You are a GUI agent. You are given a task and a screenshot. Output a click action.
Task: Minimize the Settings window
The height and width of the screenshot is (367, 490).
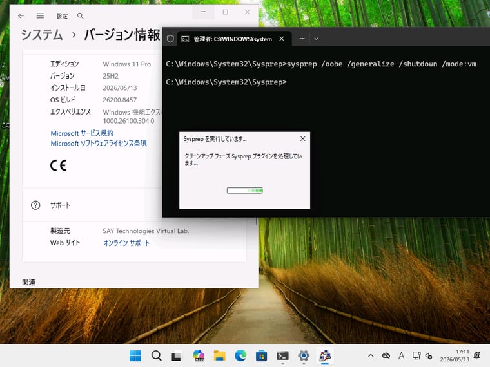pyautogui.click(x=204, y=12)
